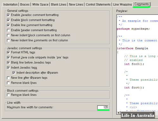Toggle Indent description after @param
Image resolution: width=158 pixels, height=121 pixels.
point(14,73)
